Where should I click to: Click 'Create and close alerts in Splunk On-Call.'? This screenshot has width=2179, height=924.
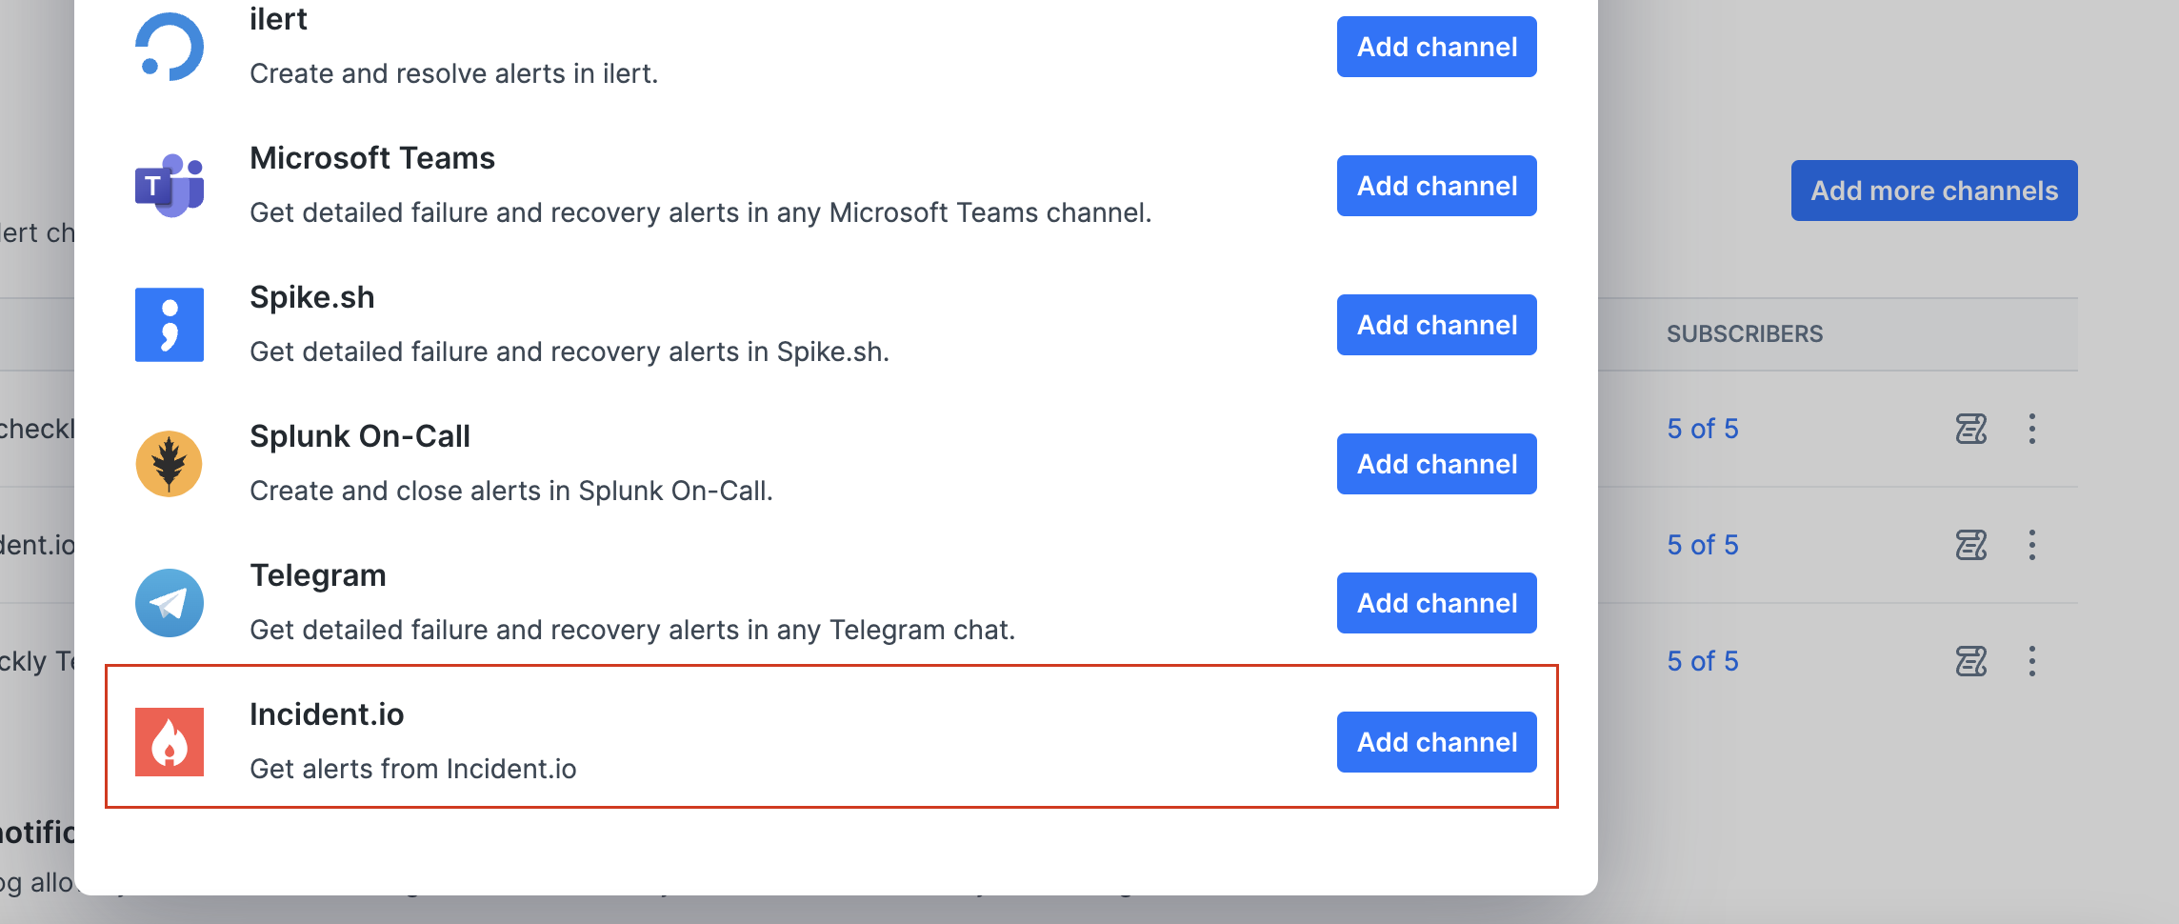pyautogui.click(x=511, y=491)
